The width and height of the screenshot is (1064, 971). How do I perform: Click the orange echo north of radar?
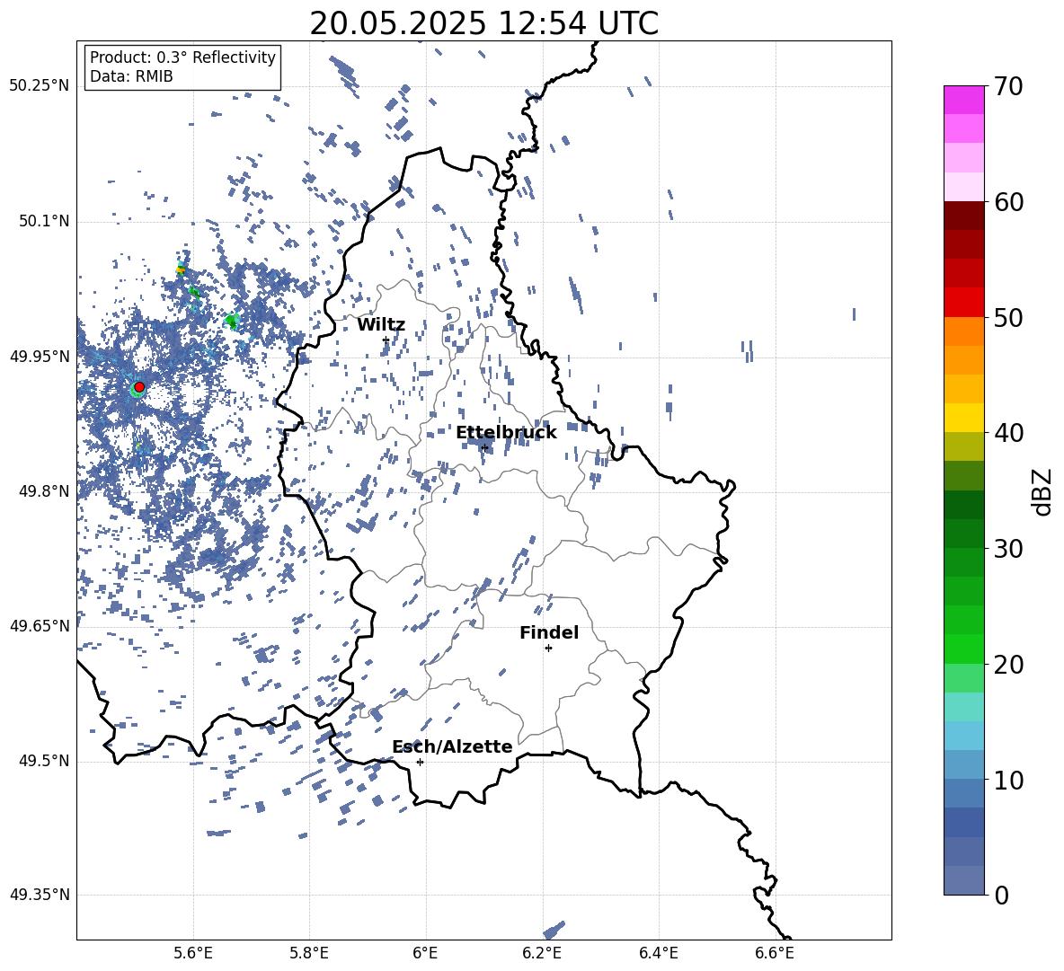pyautogui.click(x=181, y=269)
